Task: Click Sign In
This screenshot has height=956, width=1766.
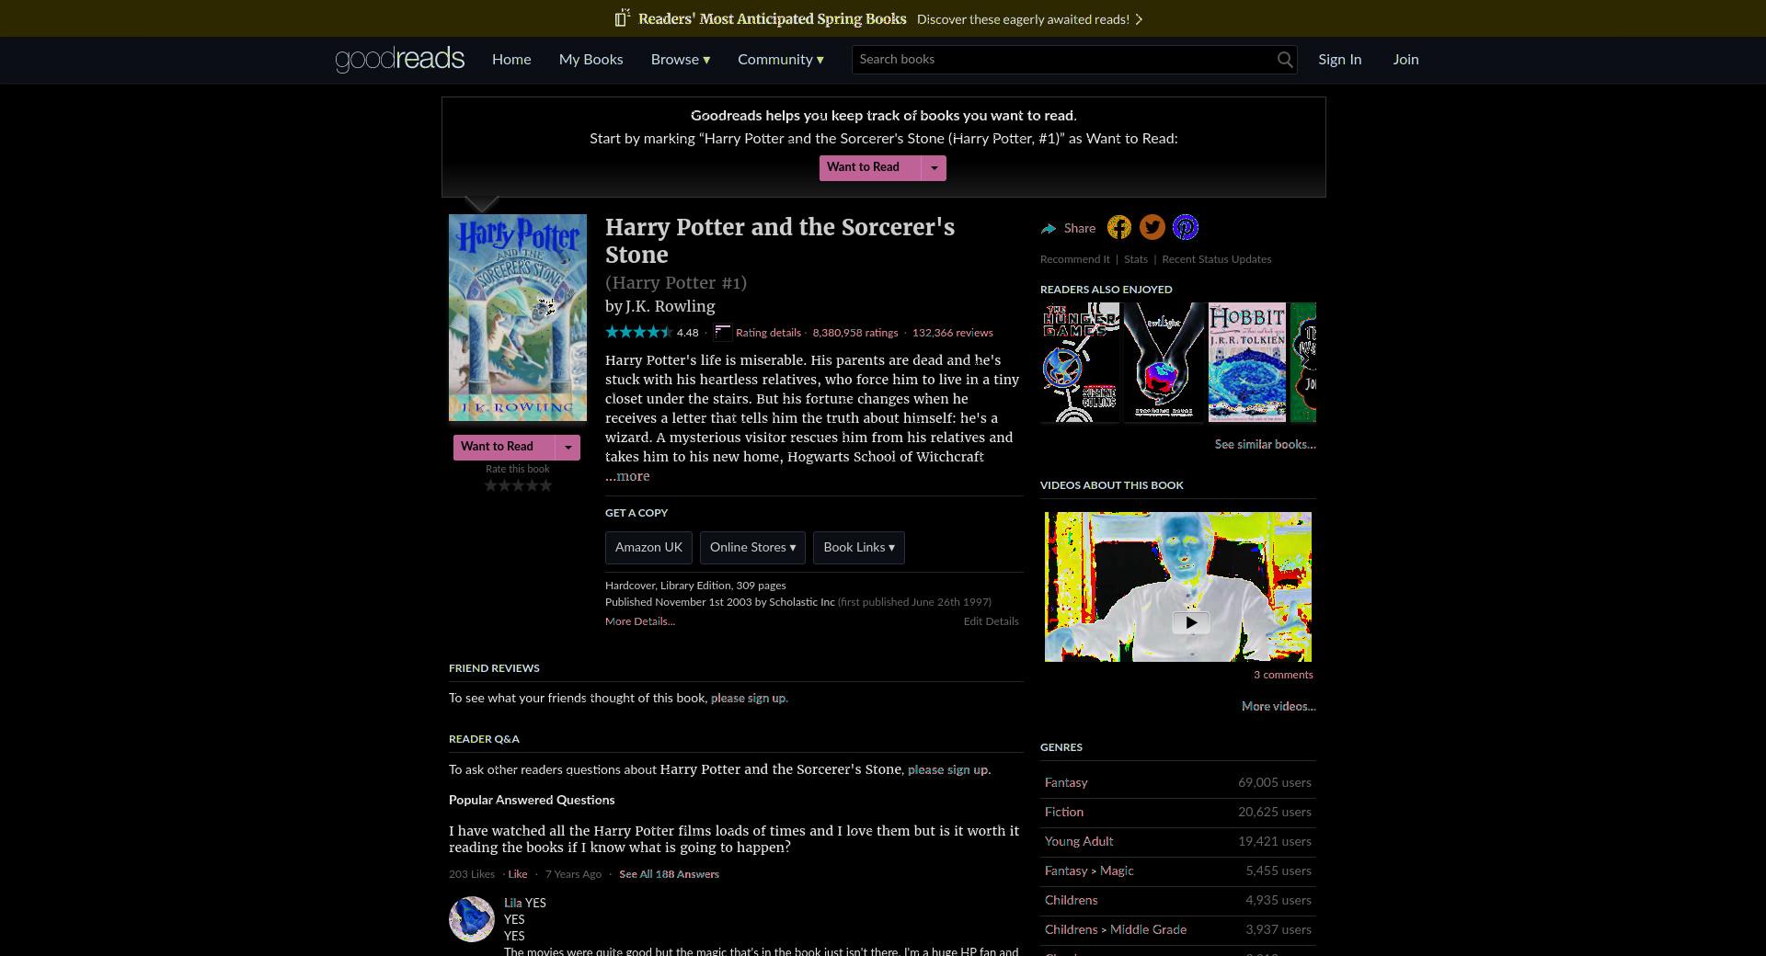Action: (1339, 60)
